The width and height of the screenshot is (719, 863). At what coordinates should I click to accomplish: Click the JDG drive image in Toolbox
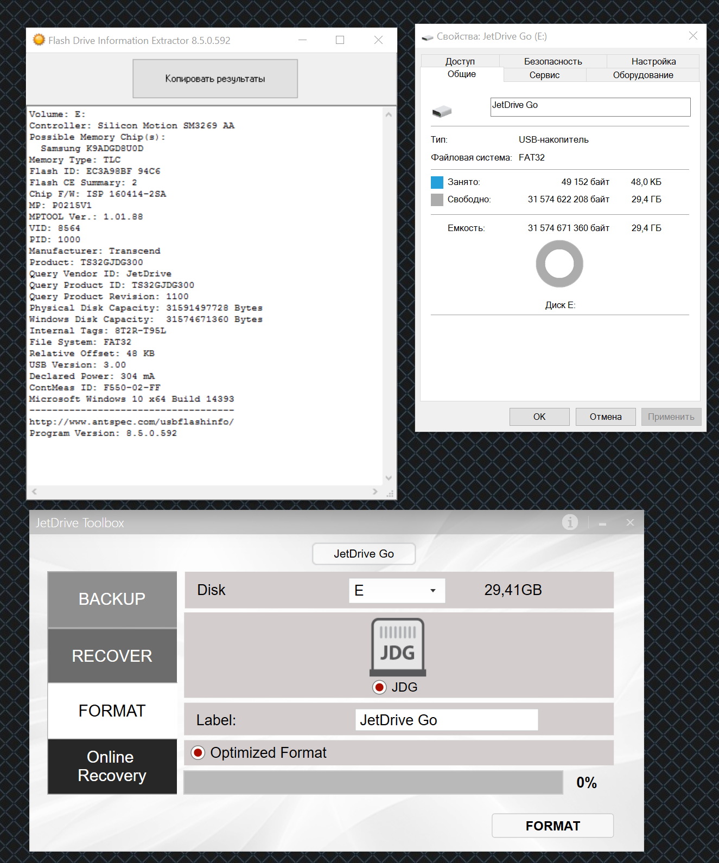tap(398, 647)
